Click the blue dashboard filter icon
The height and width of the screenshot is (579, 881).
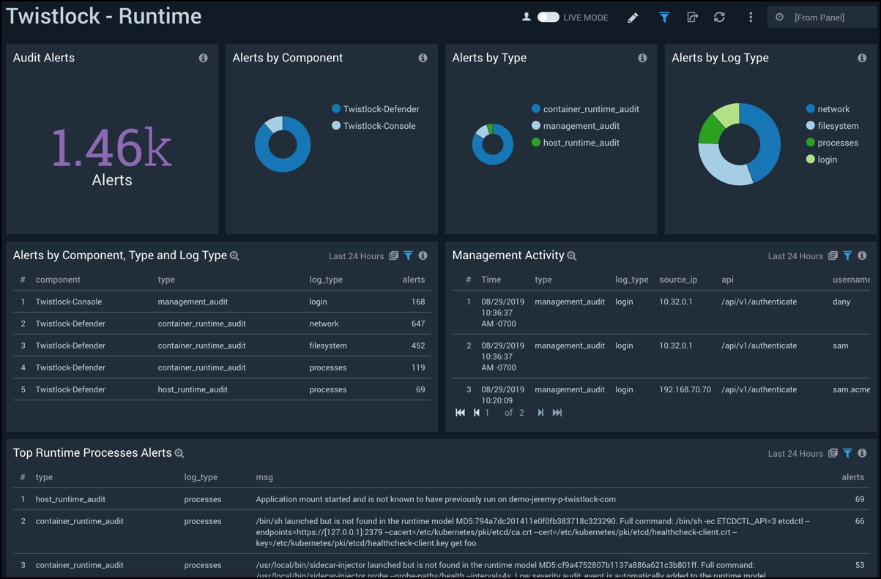664,17
